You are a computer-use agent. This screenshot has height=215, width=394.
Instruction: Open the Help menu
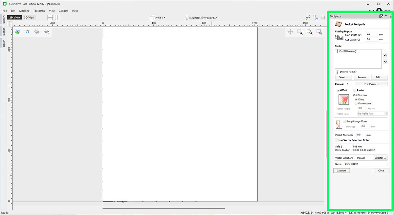point(75,11)
